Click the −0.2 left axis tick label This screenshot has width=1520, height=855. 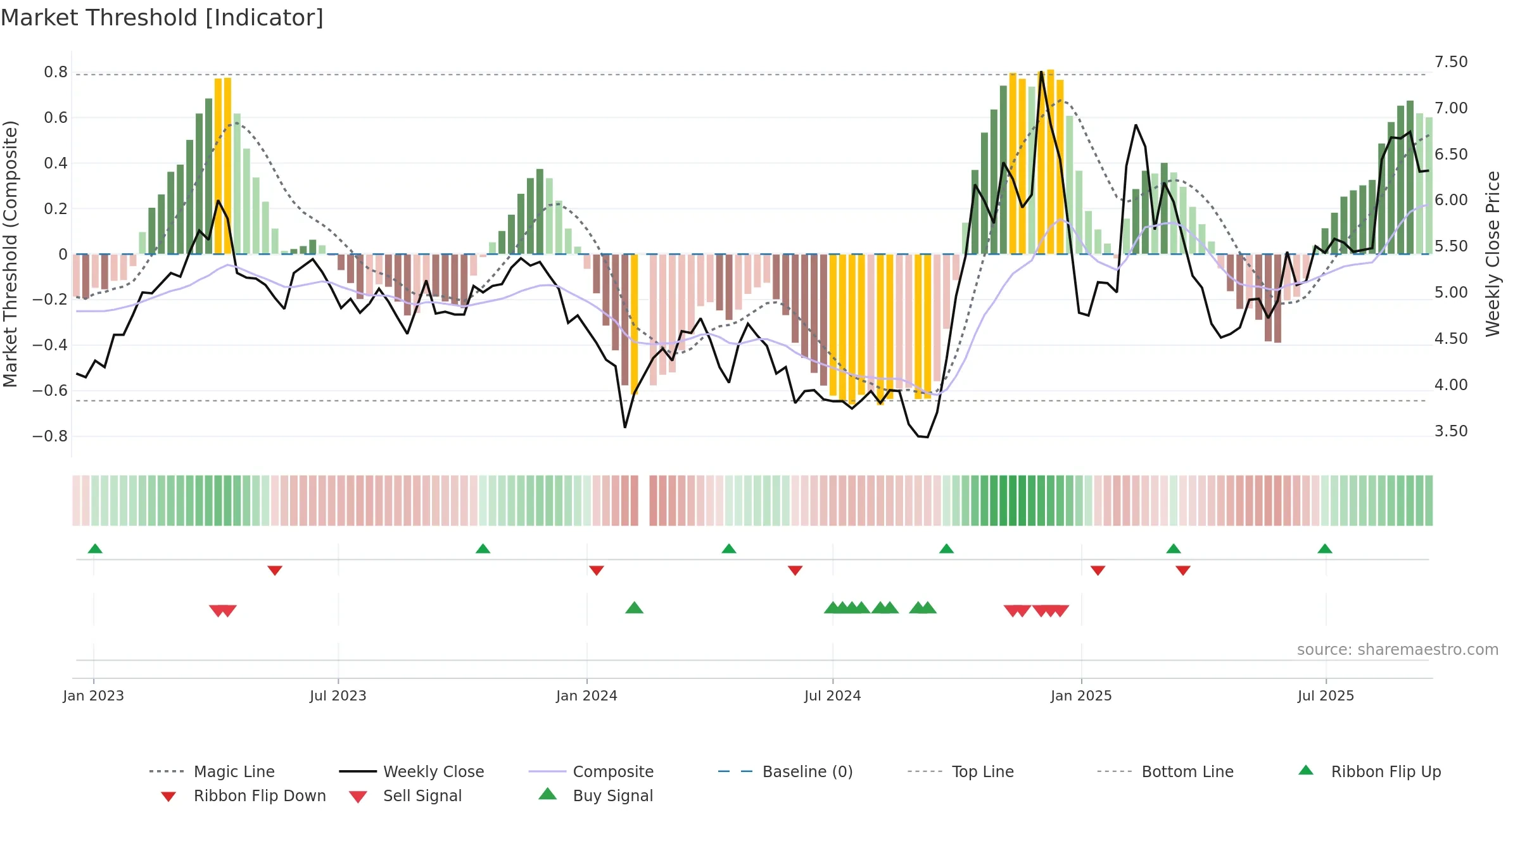(x=50, y=300)
